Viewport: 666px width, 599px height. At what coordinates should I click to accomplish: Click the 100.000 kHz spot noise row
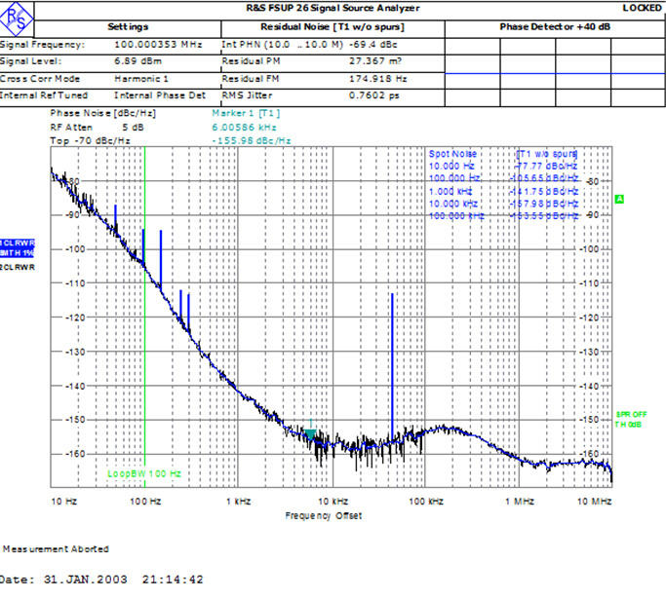[x=503, y=216]
